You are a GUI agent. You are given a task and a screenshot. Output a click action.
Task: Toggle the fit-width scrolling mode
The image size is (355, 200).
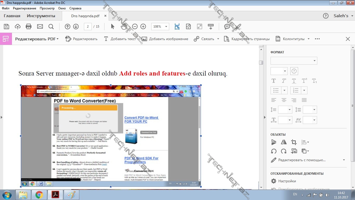pos(177,26)
